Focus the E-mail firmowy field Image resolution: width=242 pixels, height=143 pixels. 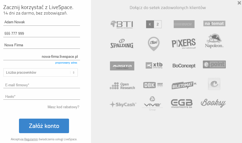click(x=42, y=85)
